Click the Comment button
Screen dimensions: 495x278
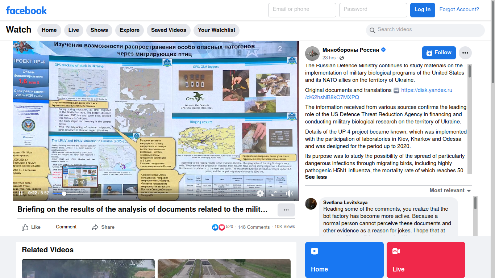click(x=66, y=227)
